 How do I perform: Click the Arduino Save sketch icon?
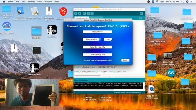coord(92,13)
